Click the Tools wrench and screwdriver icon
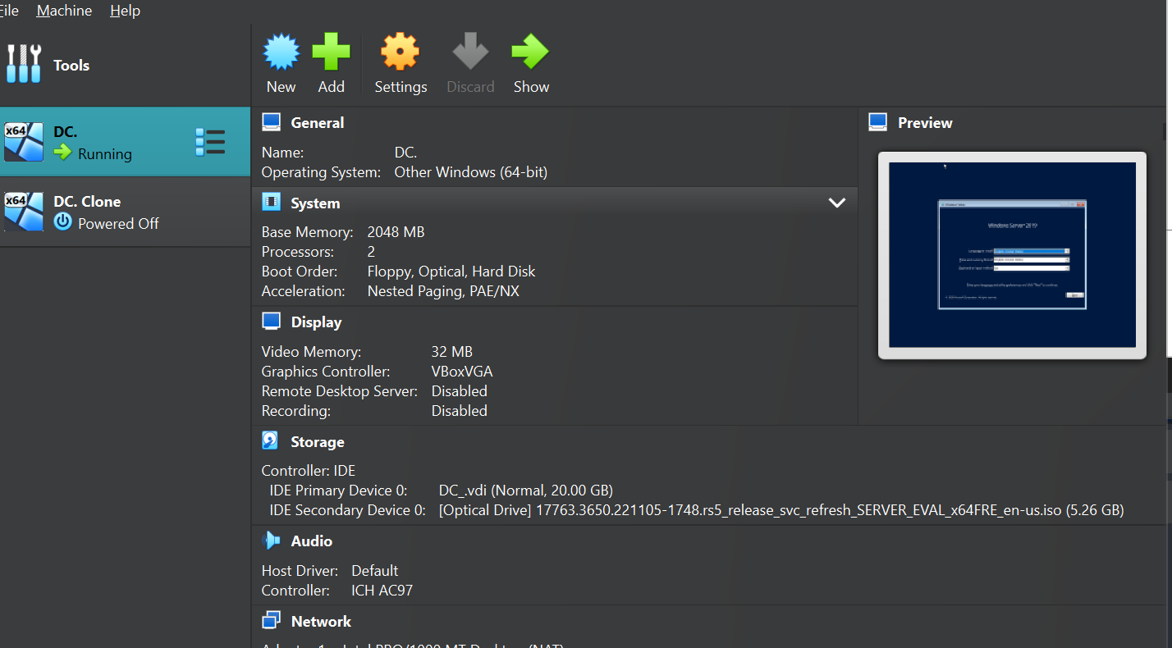This screenshot has width=1172, height=648. click(x=24, y=64)
